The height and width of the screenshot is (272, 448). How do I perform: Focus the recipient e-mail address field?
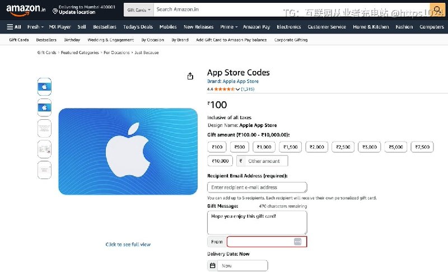pos(257,187)
